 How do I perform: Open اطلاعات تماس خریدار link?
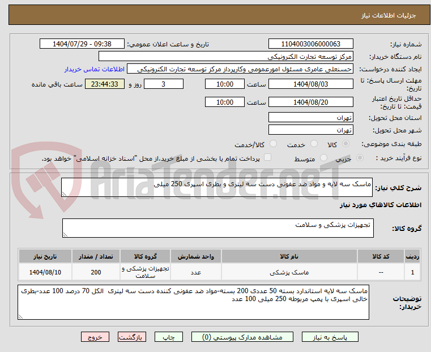95,69
